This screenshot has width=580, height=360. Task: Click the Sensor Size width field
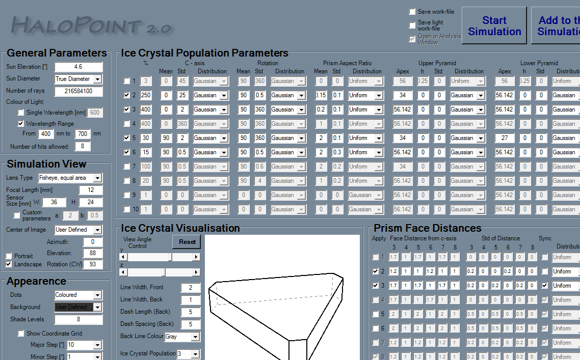pyautogui.click(x=54, y=202)
